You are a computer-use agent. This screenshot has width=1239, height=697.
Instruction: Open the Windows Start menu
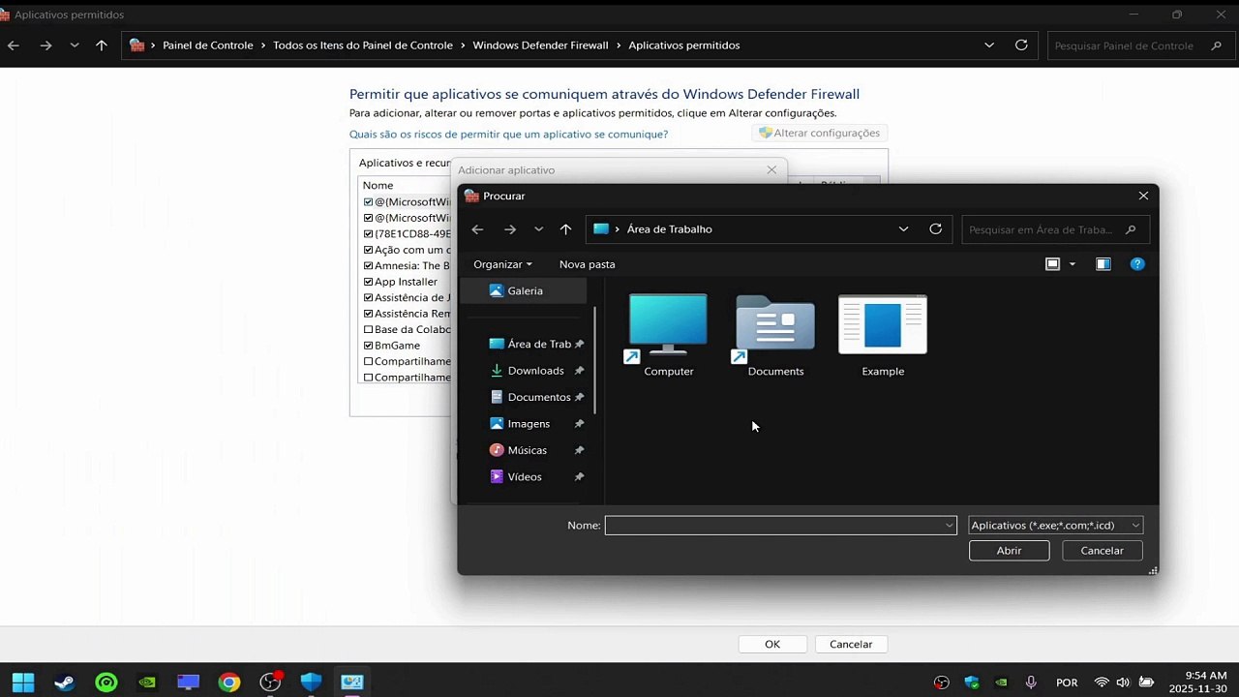coord(23,682)
